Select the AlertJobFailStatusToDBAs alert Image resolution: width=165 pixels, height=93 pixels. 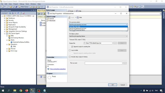pos(21,42)
